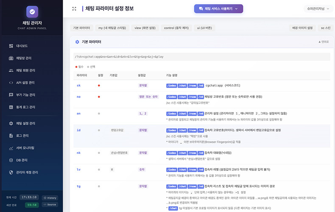This screenshot has height=212, width=335.
Task: Toggle fullscreen with the expand icon
Action: click(74, 9)
